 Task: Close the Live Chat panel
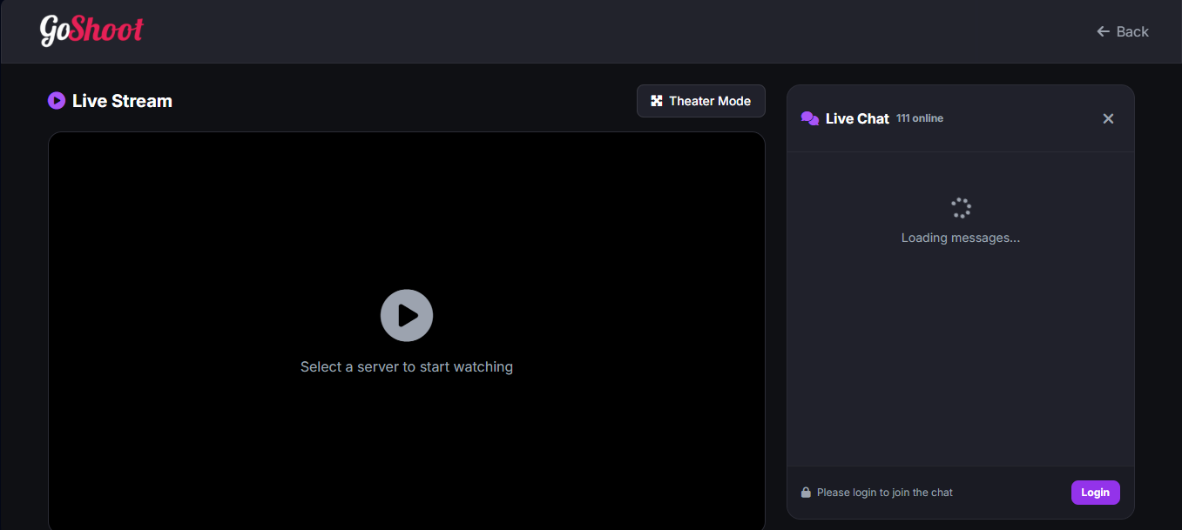tap(1108, 118)
